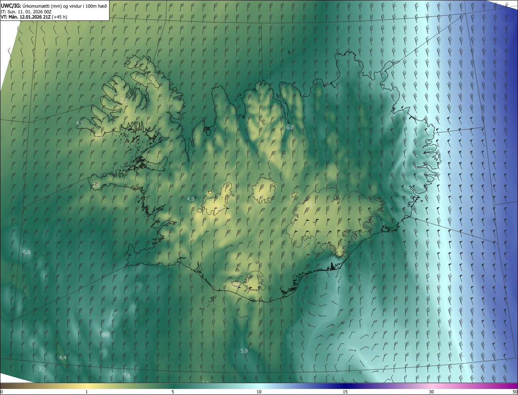Click the 'UWC/IG:' title label

(11, 6)
